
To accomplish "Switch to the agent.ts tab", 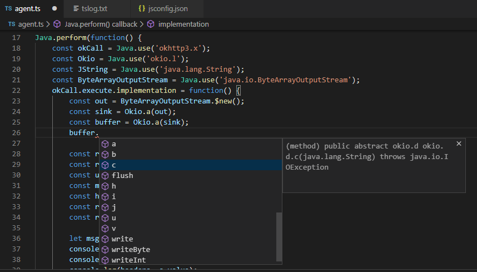I will (x=32, y=9).
